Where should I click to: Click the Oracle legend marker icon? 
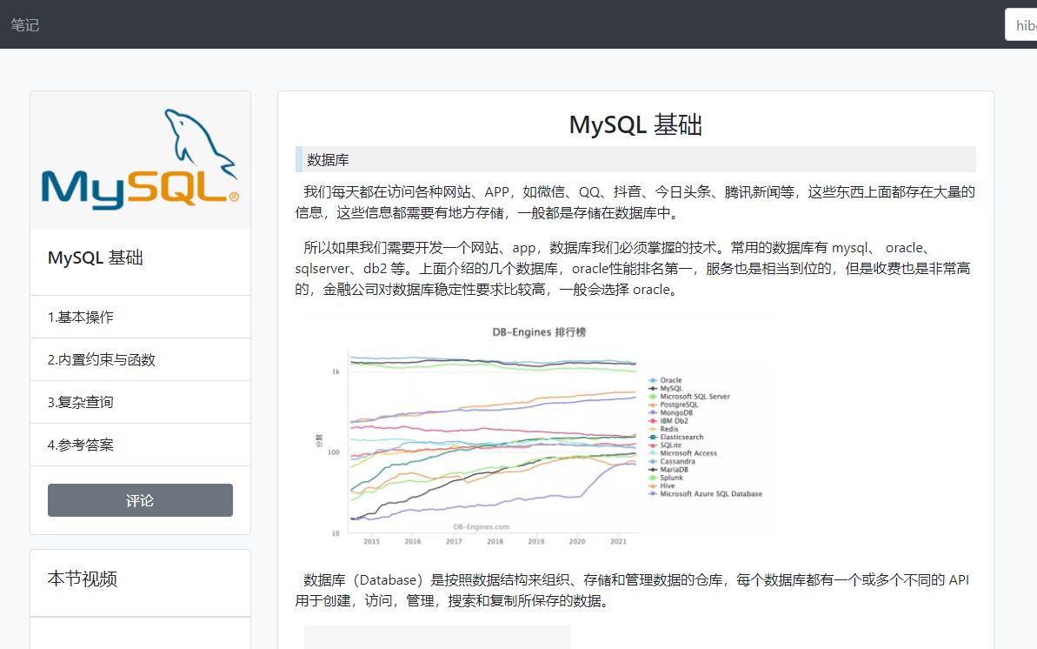652,380
